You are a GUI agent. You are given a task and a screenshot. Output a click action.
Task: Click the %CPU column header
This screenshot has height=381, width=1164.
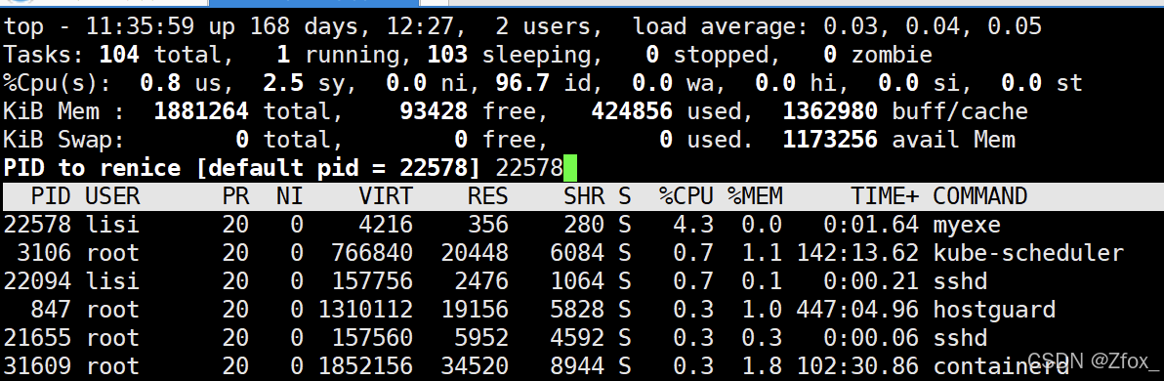(686, 196)
